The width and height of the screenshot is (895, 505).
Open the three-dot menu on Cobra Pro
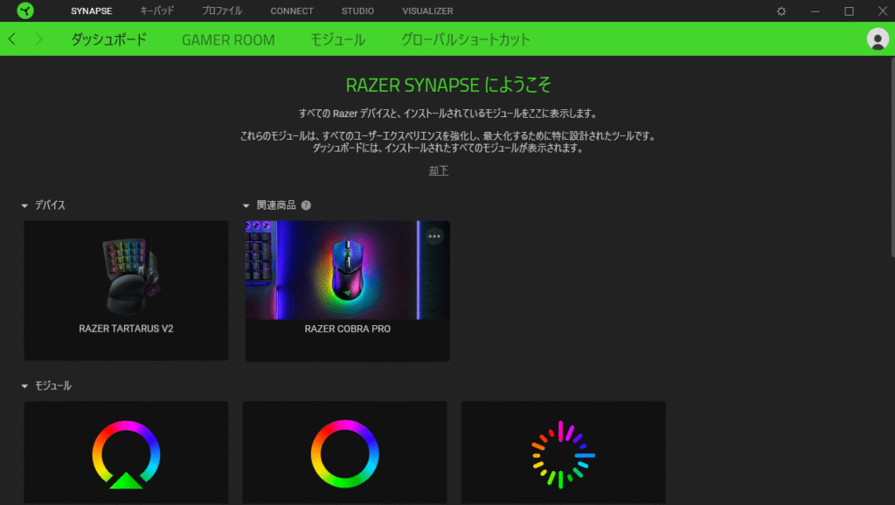(434, 236)
